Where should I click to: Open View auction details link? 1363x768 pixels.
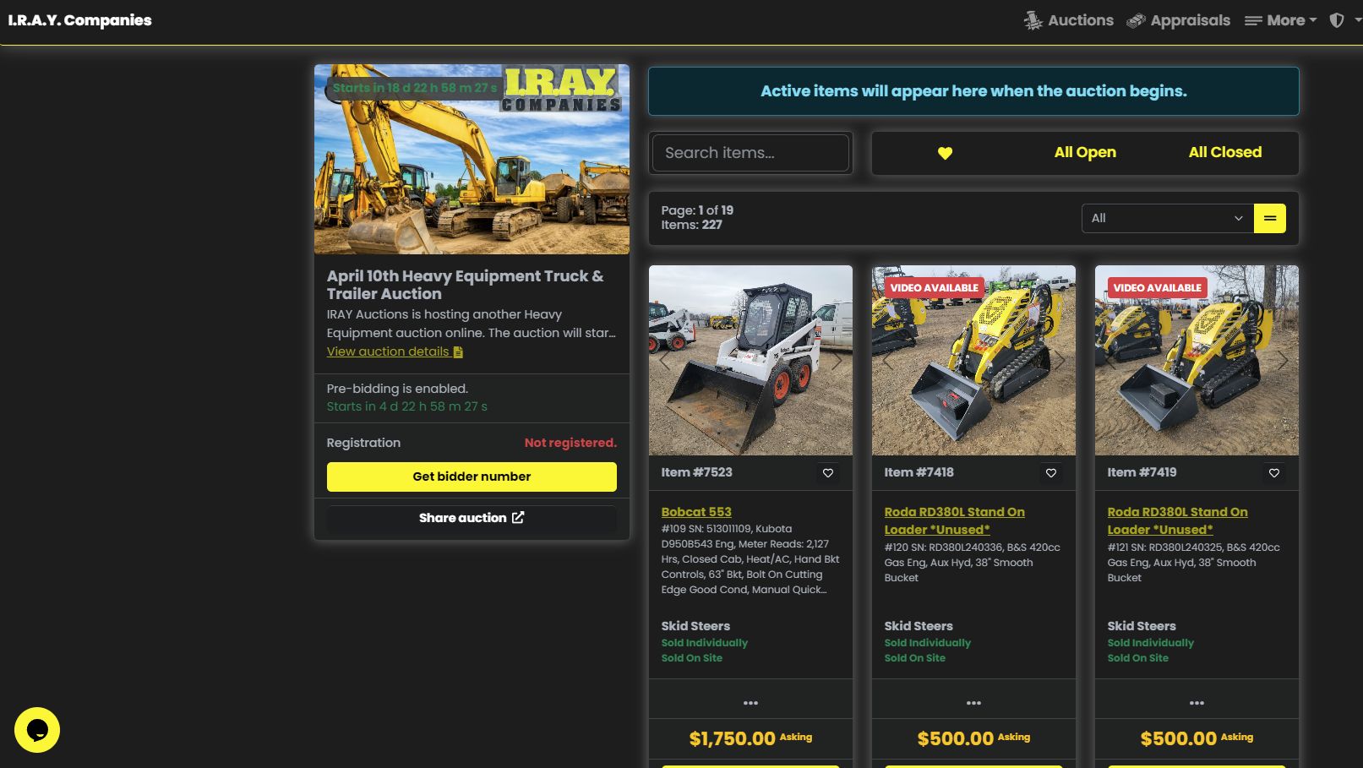click(x=395, y=351)
